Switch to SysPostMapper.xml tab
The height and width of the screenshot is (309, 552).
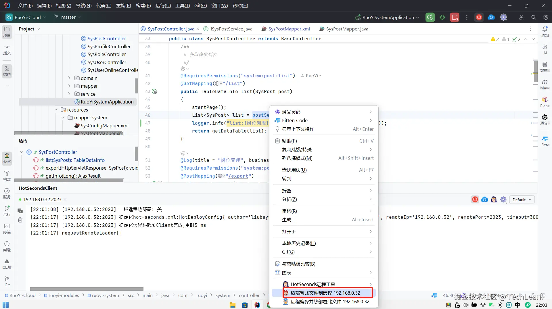click(x=286, y=29)
